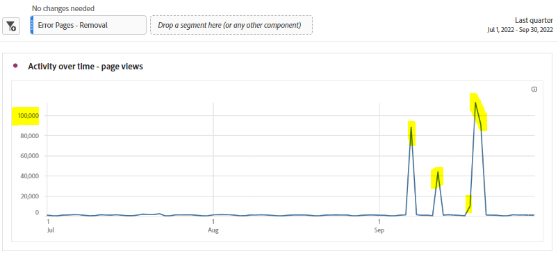Click the Jul 1, 2022 - Sep 30, 2022 range
The width and height of the screenshot is (558, 256).
520,30
